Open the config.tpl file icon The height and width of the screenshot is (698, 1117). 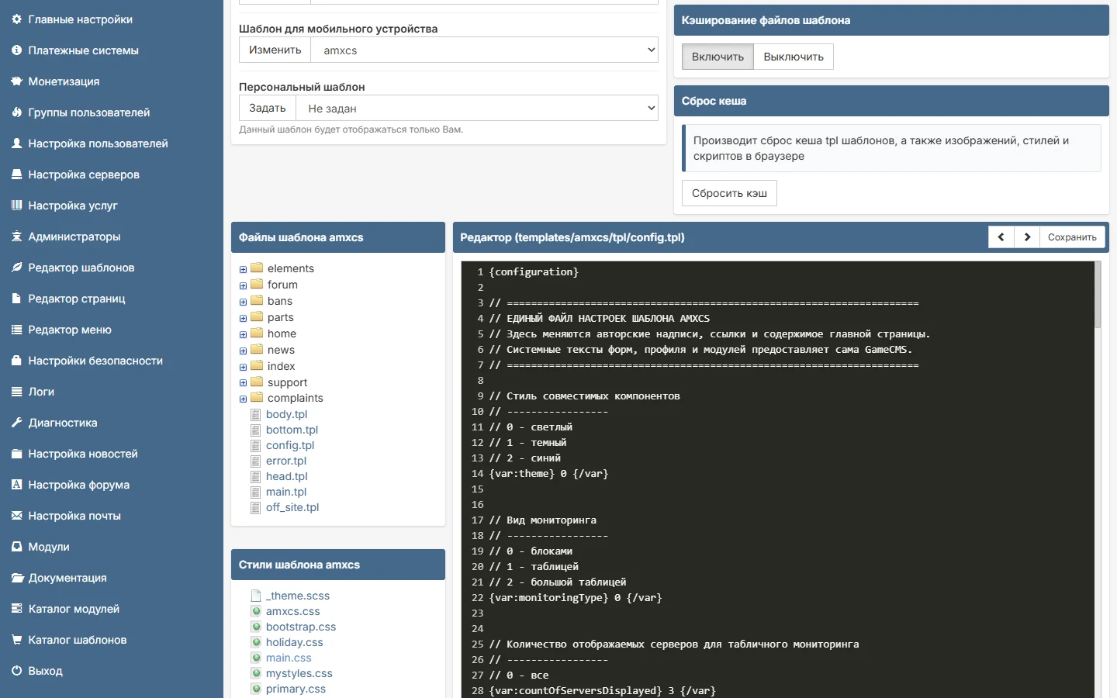click(x=255, y=445)
